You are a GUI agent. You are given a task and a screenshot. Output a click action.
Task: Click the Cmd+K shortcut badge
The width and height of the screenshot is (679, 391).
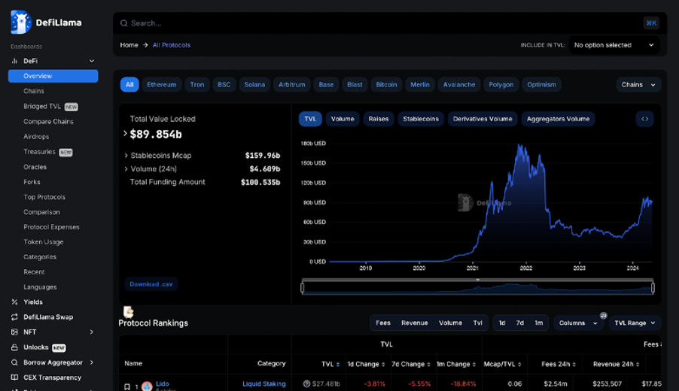point(651,23)
